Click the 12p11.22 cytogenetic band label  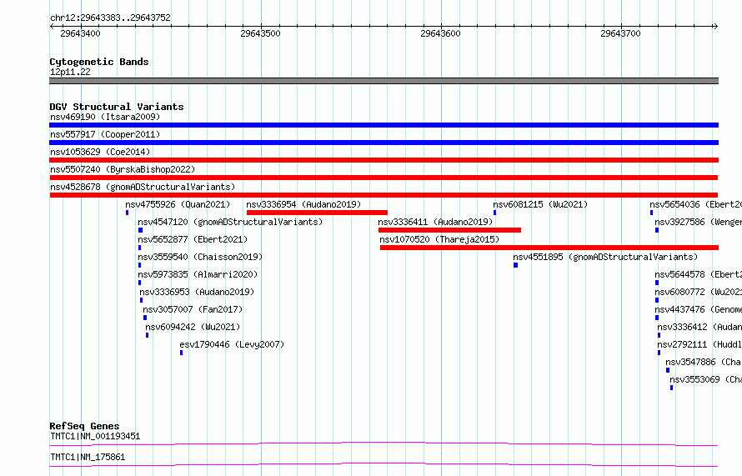point(70,72)
